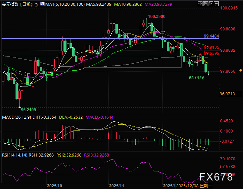
Task: Open RSI(14,14,14) indicator settings
Action: pyautogui.click(x=14, y=155)
